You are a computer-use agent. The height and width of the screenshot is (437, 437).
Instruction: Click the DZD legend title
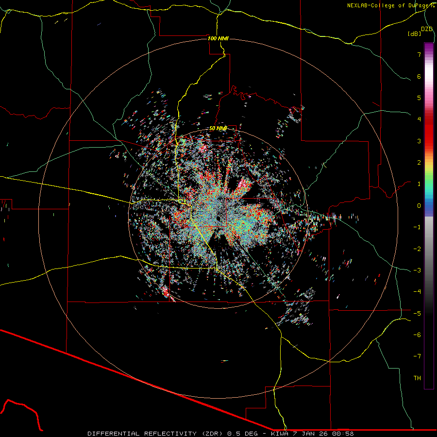427,29
